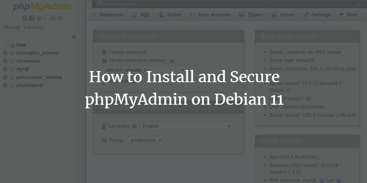Open navigation panel settings gear icon
Image resolution: width=367 pixels, height=183 pixels.
(x=53, y=18)
